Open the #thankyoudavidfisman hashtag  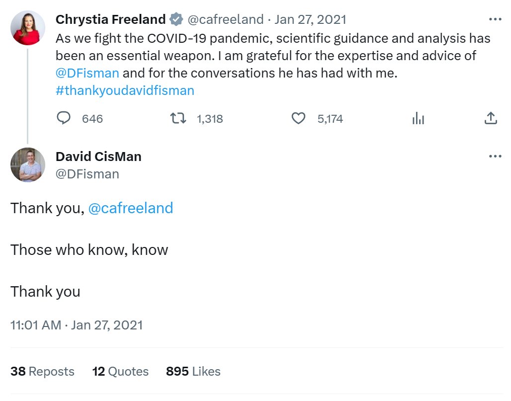pyautogui.click(x=125, y=90)
